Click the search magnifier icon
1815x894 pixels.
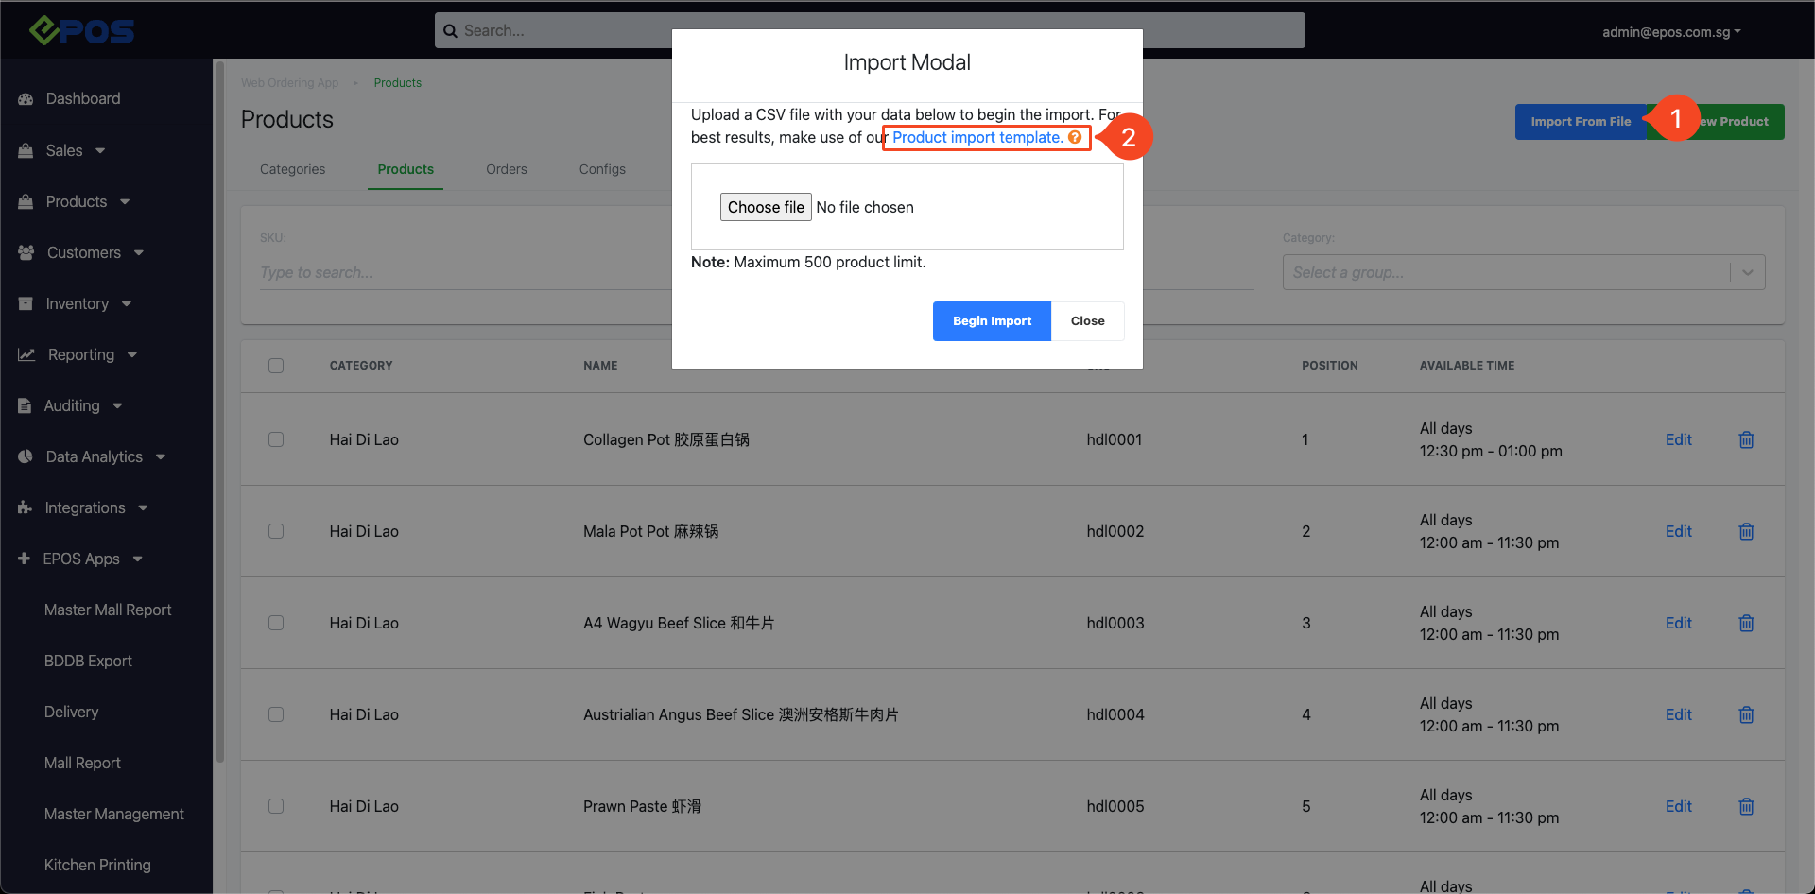coord(450,31)
